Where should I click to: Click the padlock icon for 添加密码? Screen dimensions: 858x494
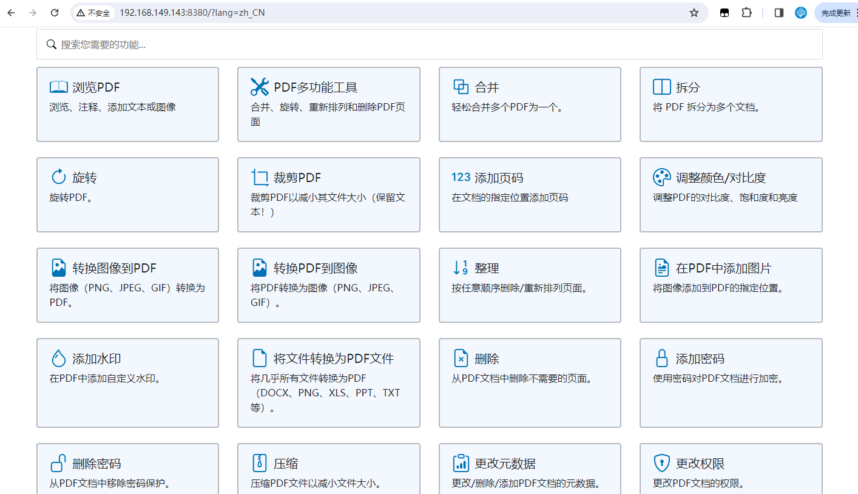tap(661, 358)
